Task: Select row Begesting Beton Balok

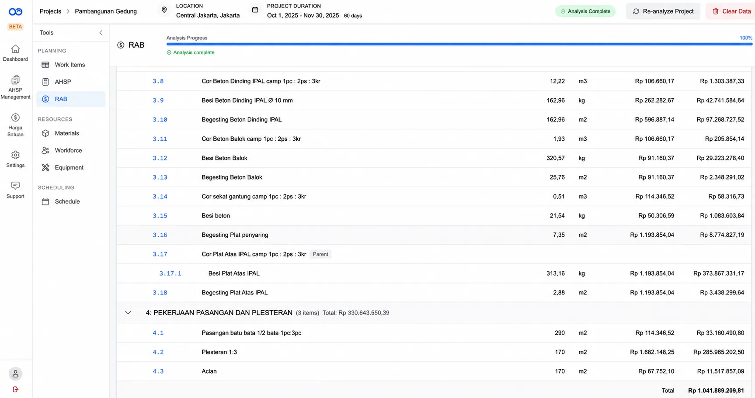Action: click(x=434, y=177)
